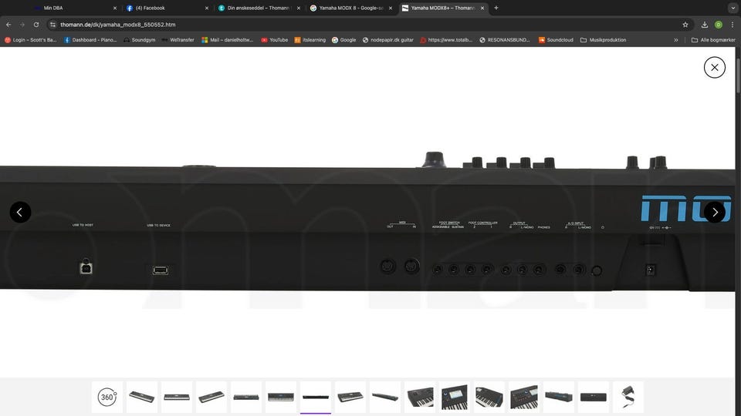Open https://www.totalb... bookmark

tap(446, 40)
